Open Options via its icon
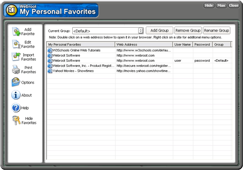This screenshot has width=243, height=170. [16, 82]
